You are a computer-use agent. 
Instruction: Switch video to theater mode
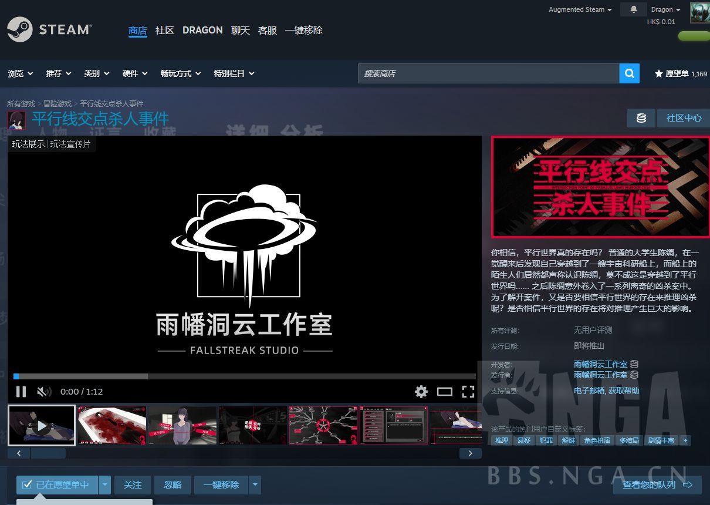coord(445,392)
